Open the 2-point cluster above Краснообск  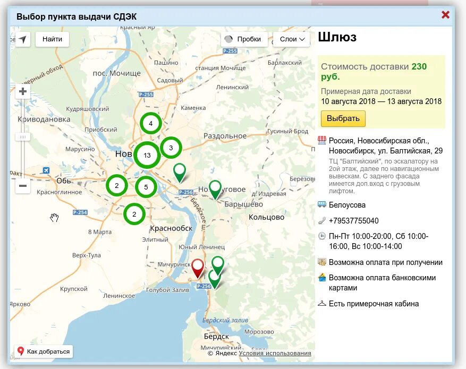[134, 214]
